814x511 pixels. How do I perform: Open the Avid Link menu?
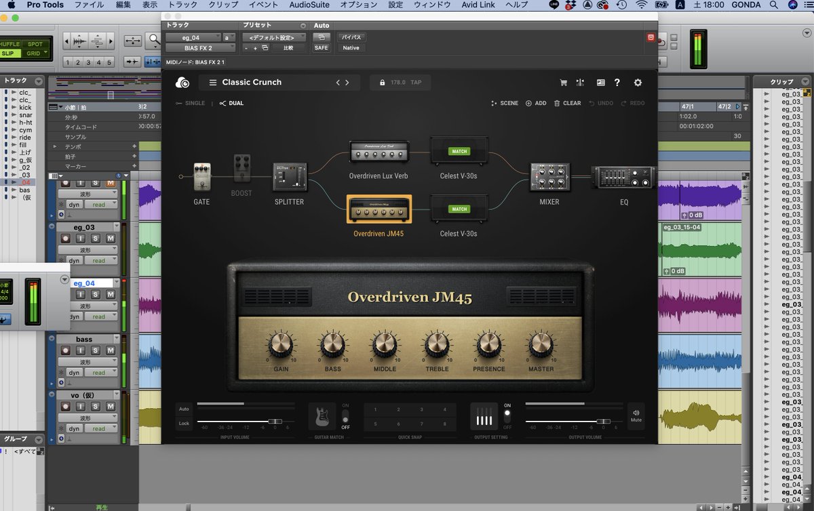tap(478, 5)
